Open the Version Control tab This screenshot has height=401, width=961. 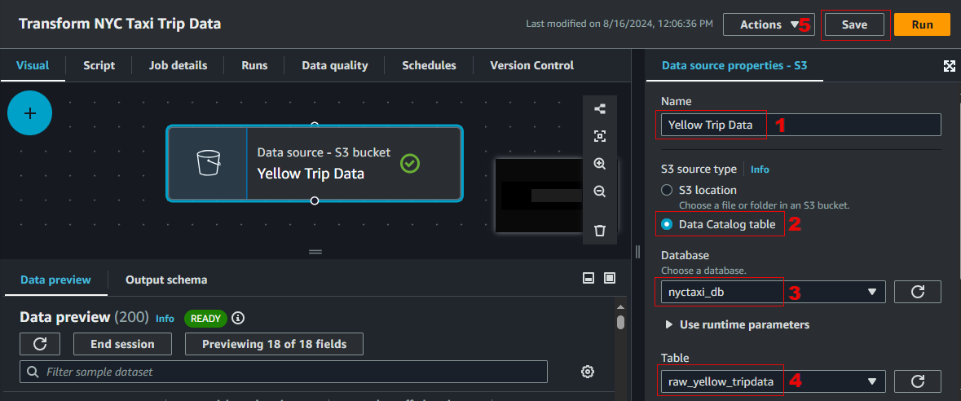point(532,65)
